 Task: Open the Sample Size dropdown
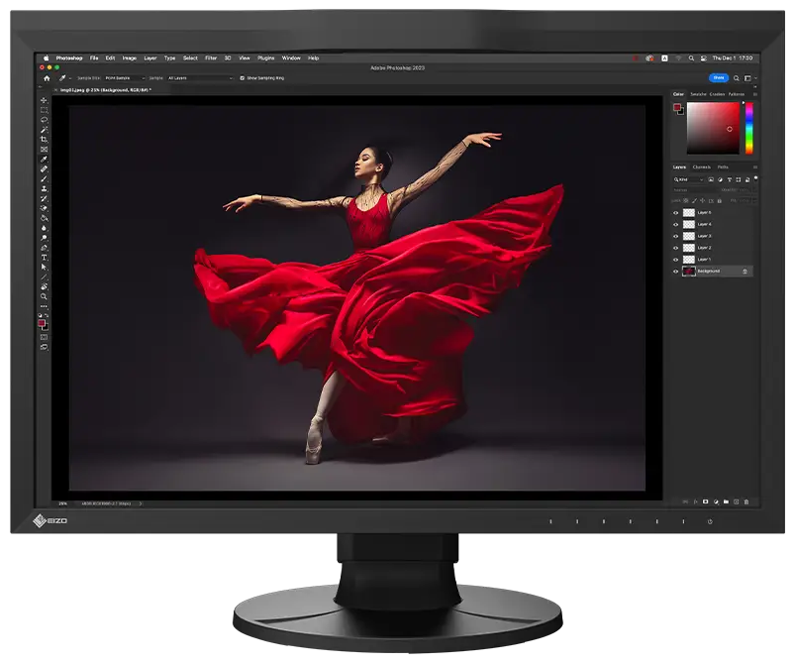tap(124, 77)
